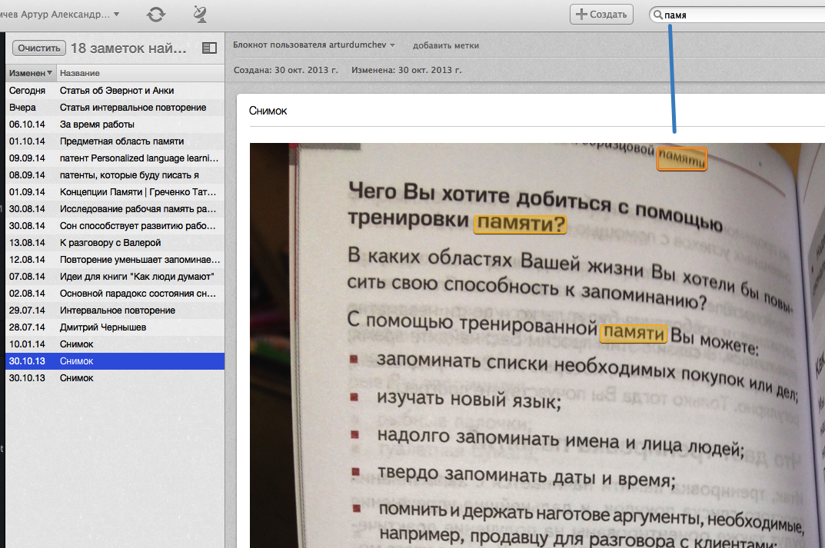Image resolution: width=825 pixels, height=548 pixels.
Task: Click the 18 заметок найдено header
Action: click(127, 47)
